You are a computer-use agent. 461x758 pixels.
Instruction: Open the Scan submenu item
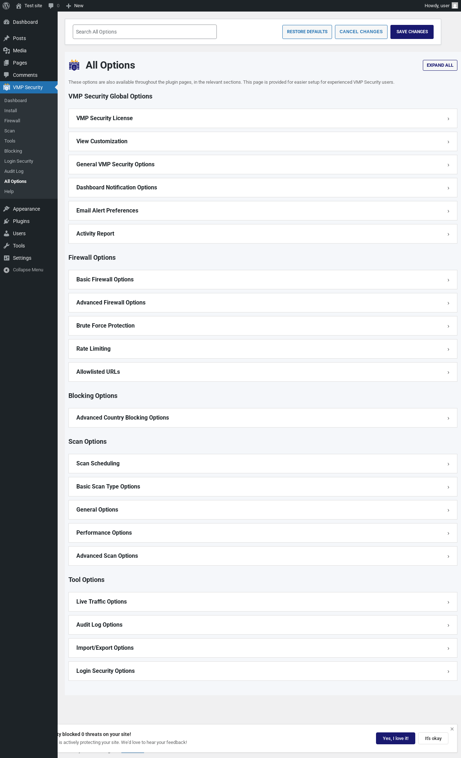(x=29, y=131)
